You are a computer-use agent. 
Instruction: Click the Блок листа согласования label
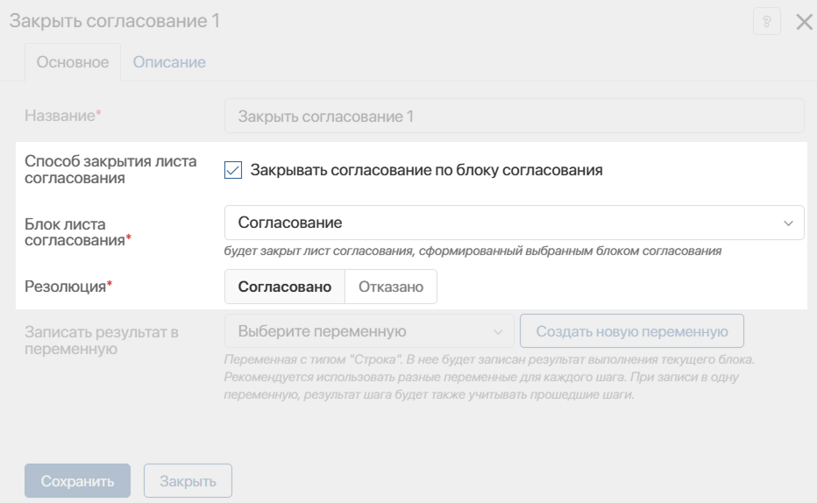(78, 232)
